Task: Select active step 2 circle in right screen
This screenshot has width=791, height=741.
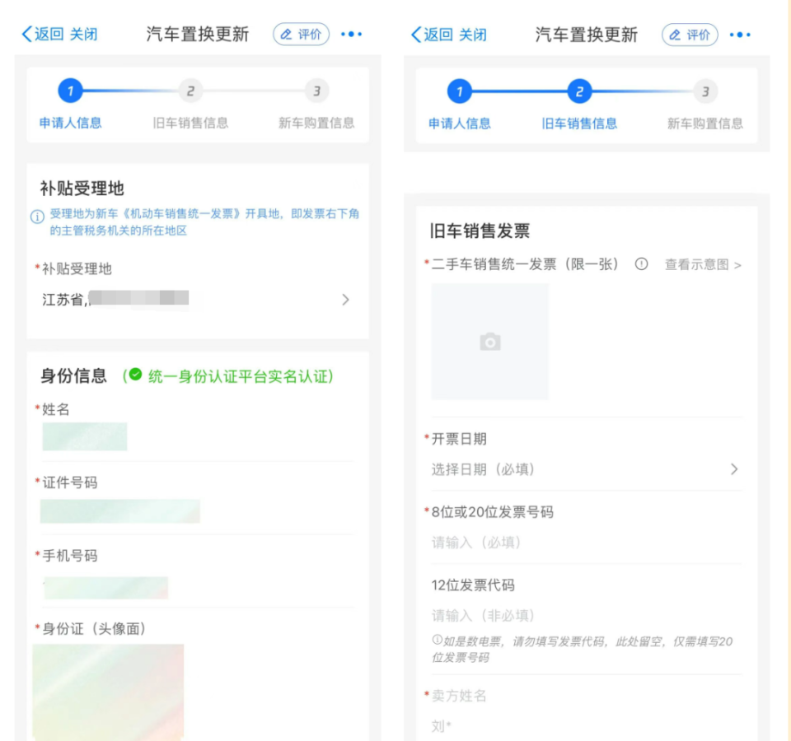Action: point(579,91)
